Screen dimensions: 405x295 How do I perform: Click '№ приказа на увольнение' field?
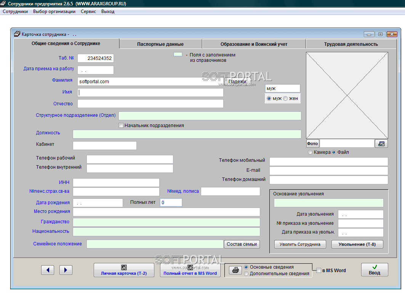coord(360,223)
